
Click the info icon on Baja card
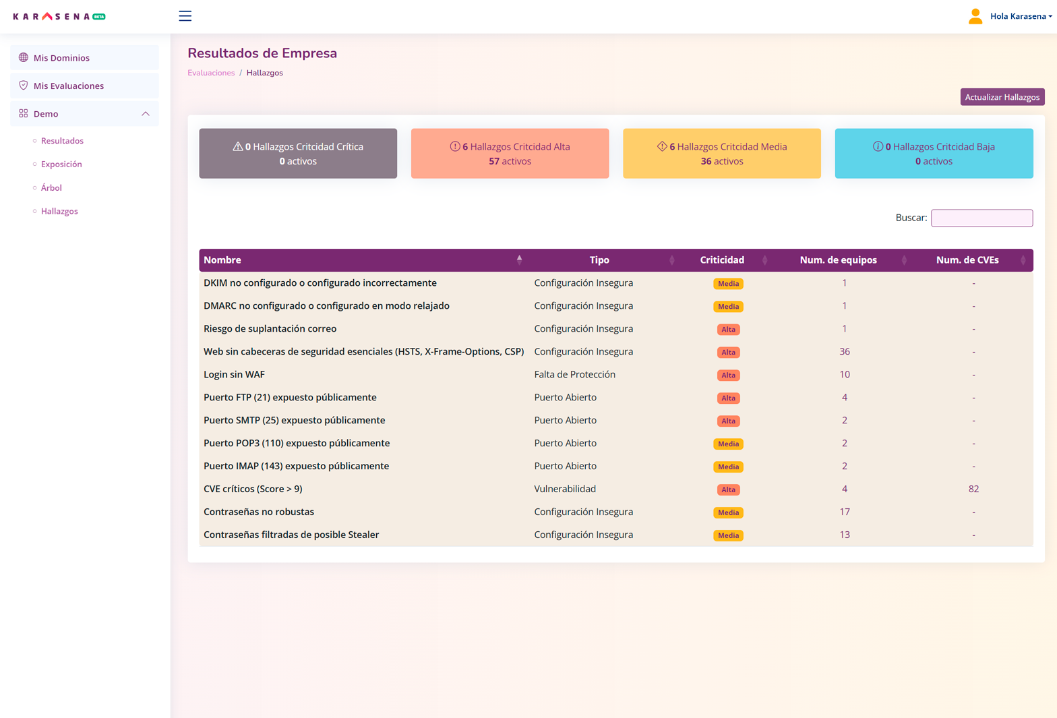(878, 146)
